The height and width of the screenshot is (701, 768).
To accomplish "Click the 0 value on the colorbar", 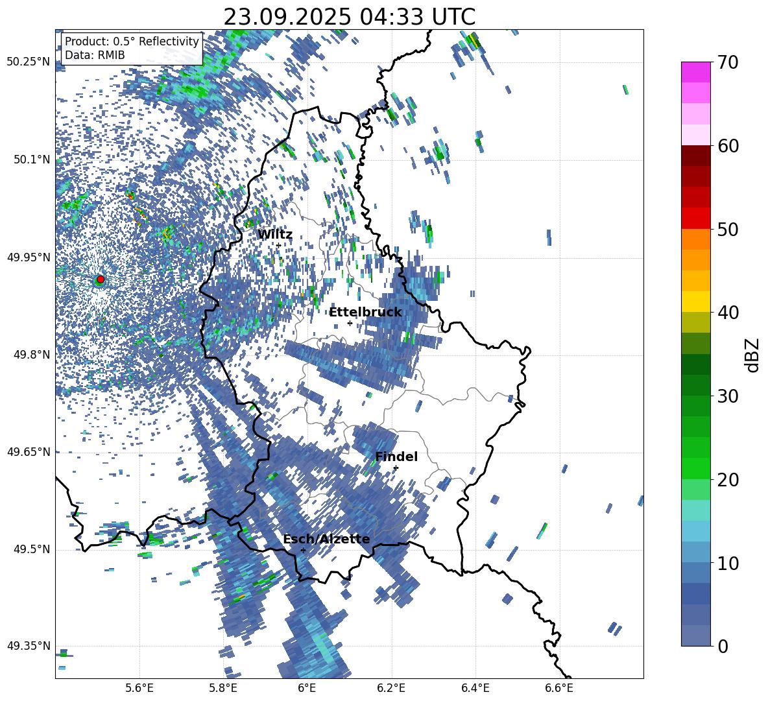I will tap(723, 646).
